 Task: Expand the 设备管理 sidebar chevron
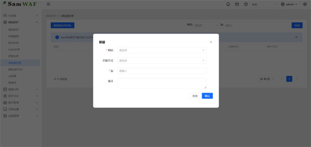click(37, 116)
